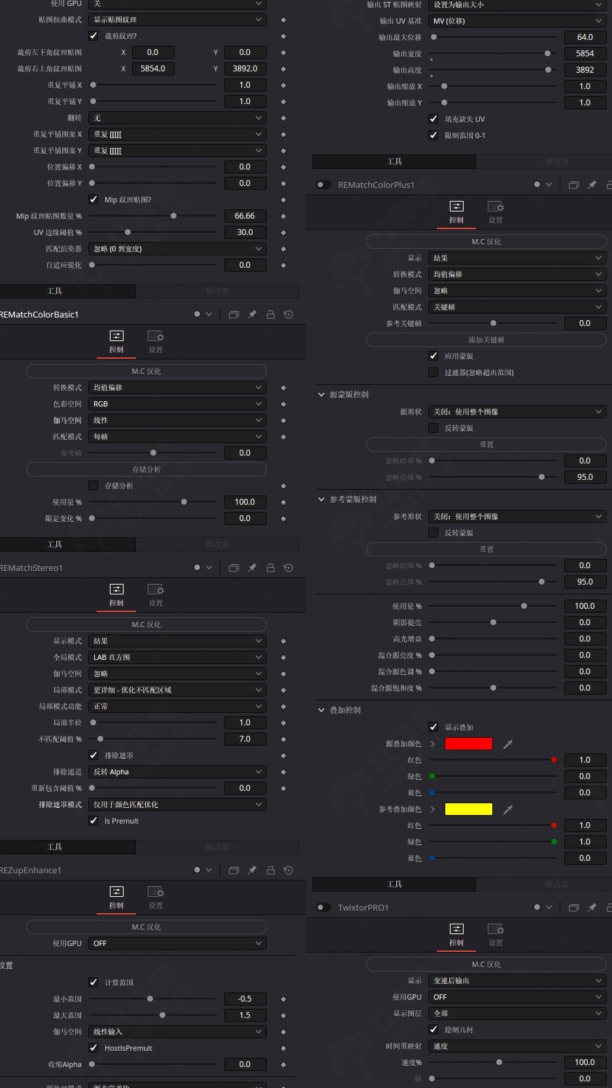Click M.C 汉化 button in TwixtorPRO1
The width and height of the screenshot is (612, 1088).
[486, 964]
